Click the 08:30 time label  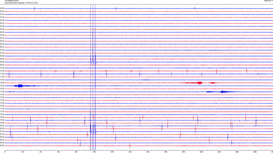tap(2, 59)
